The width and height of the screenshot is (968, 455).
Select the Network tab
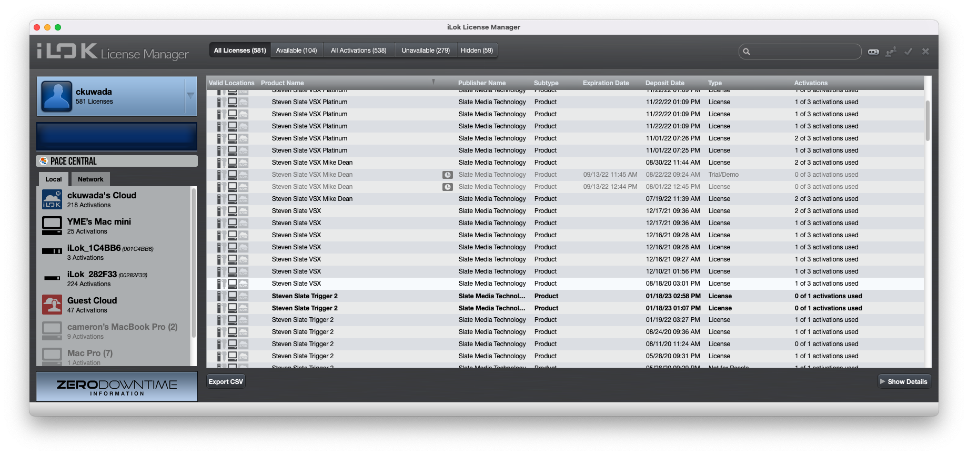(x=90, y=179)
